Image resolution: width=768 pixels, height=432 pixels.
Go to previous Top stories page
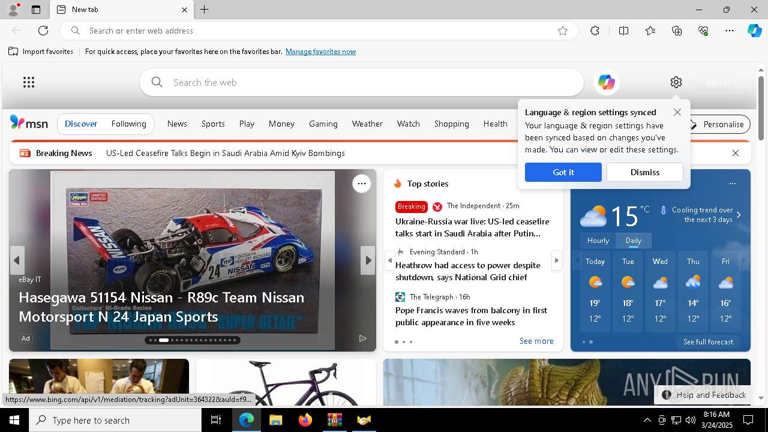(x=390, y=260)
